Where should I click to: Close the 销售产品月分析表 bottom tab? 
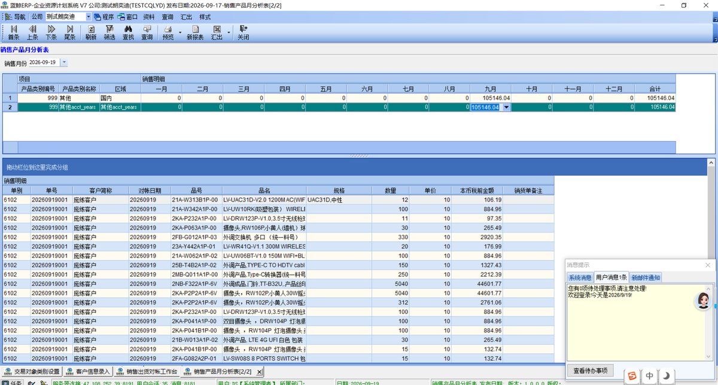(259, 372)
